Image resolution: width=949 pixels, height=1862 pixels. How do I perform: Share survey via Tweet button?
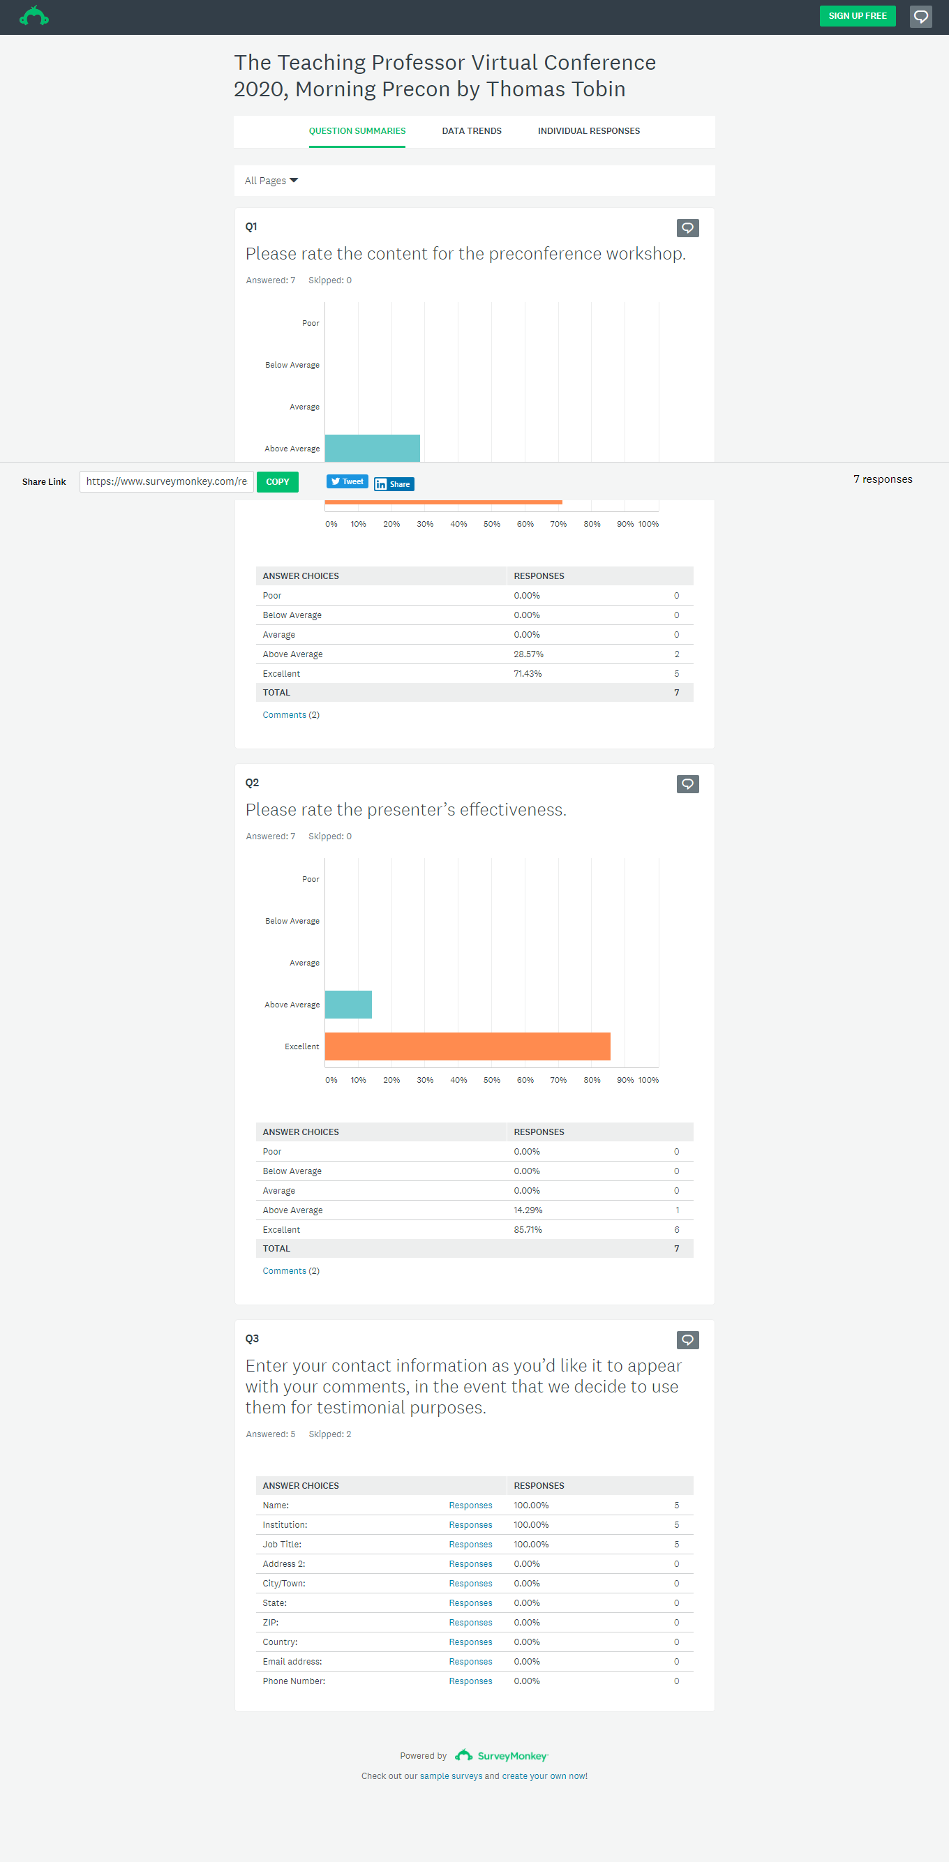[x=347, y=482]
